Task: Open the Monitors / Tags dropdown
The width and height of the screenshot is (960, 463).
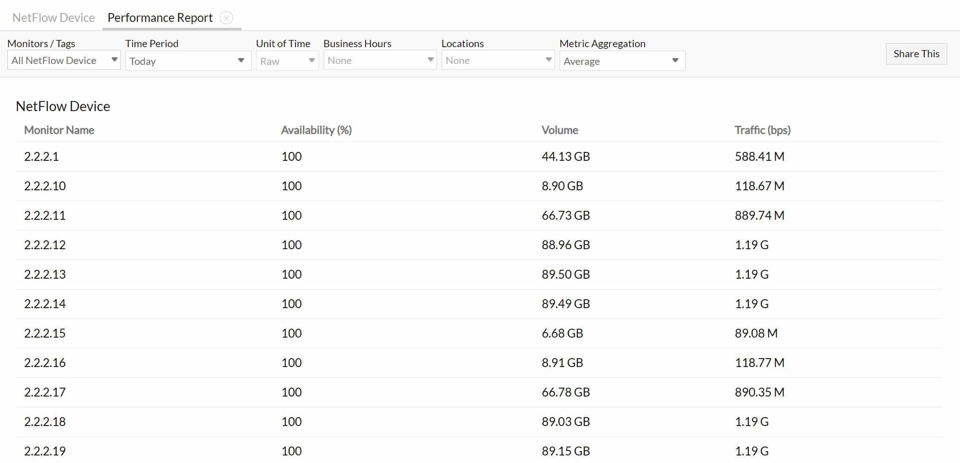Action: tap(64, 60)
